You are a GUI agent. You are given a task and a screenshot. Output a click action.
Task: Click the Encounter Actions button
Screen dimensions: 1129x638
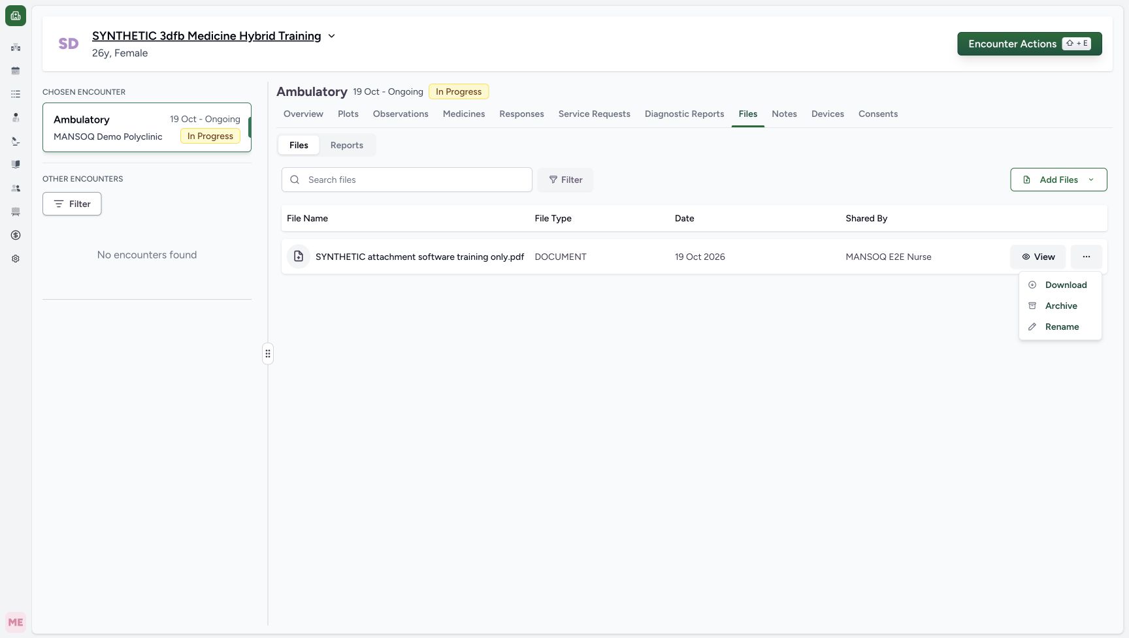click(1030, 44)
